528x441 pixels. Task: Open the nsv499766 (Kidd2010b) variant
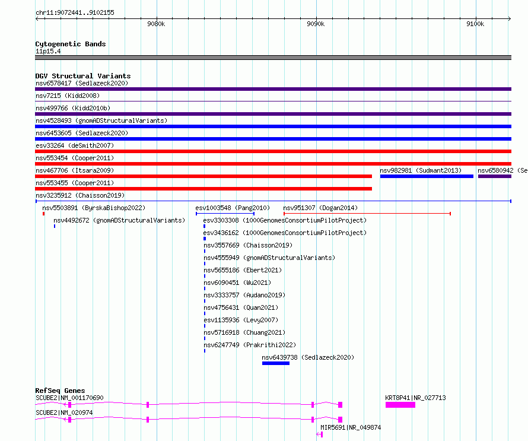tap(73, 108)
